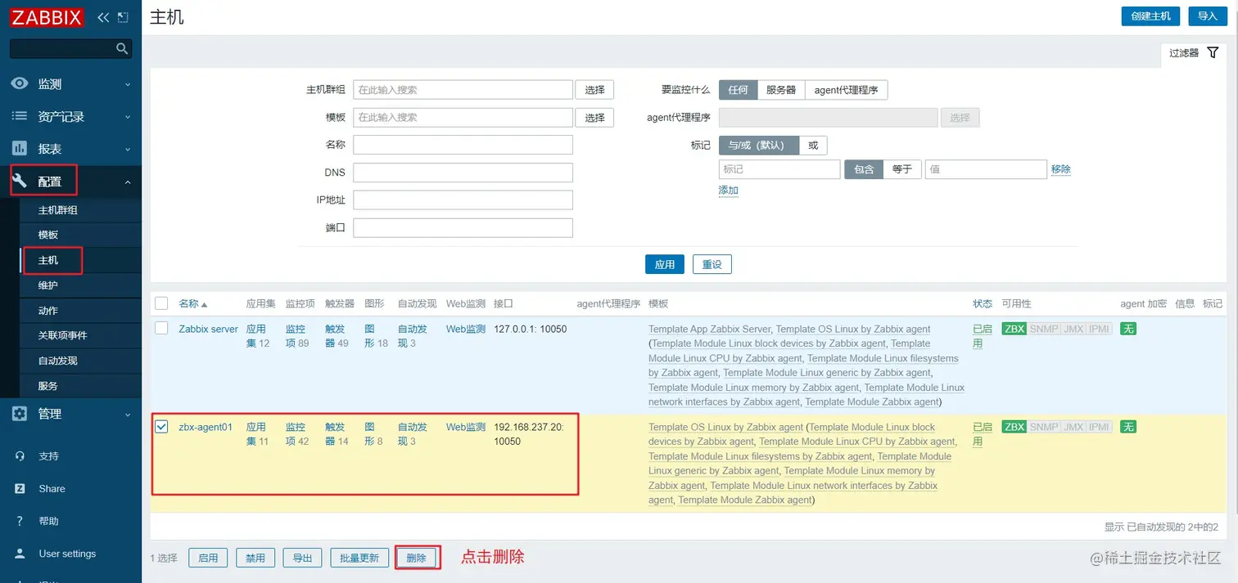Click 移除 tag filter link
The height and width of the screenshot is (583, 1238).
click(1061, 169)
